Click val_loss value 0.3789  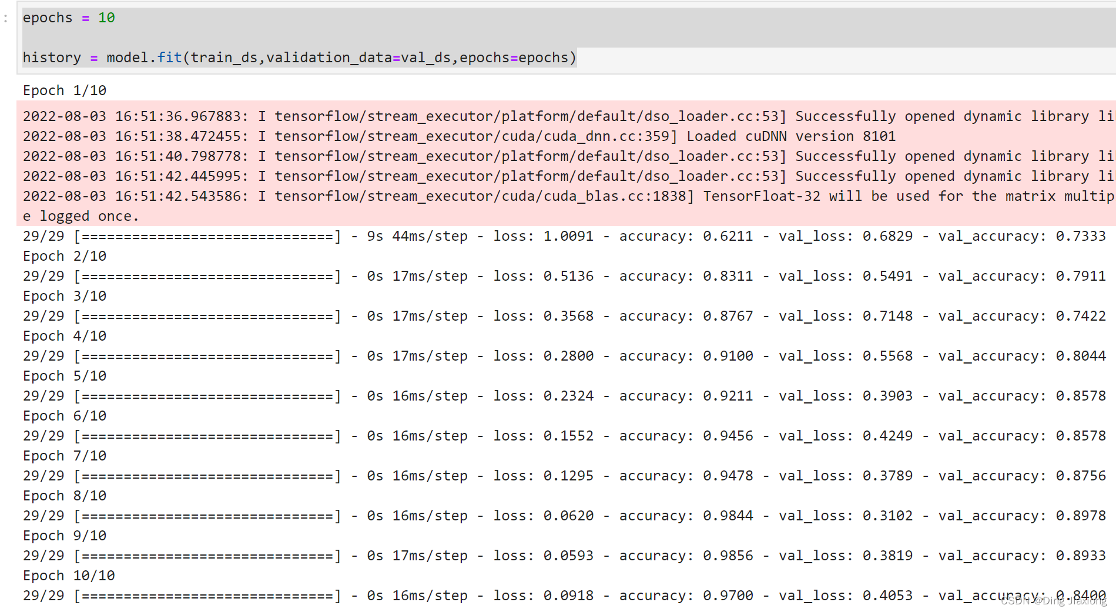887,476
